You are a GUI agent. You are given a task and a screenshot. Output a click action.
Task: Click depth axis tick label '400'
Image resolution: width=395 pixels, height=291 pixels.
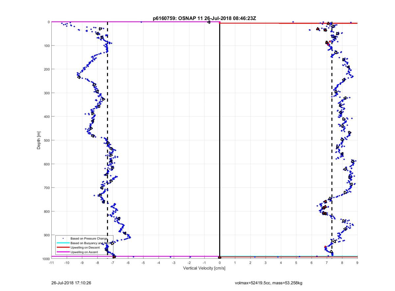(x=46, y=116)
